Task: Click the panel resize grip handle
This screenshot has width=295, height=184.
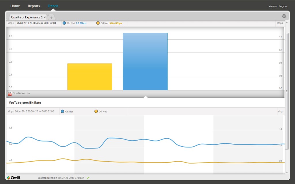Action: 287,91
